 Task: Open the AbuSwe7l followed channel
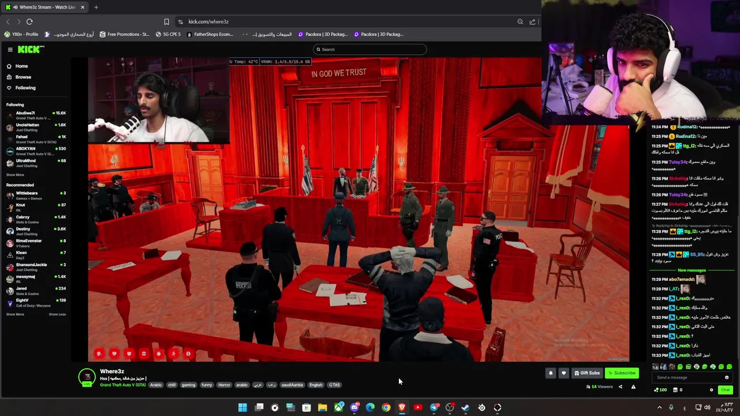(x=36, y=115)
